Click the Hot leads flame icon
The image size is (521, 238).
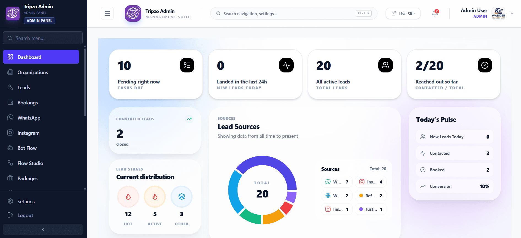[x=128, y=197]
